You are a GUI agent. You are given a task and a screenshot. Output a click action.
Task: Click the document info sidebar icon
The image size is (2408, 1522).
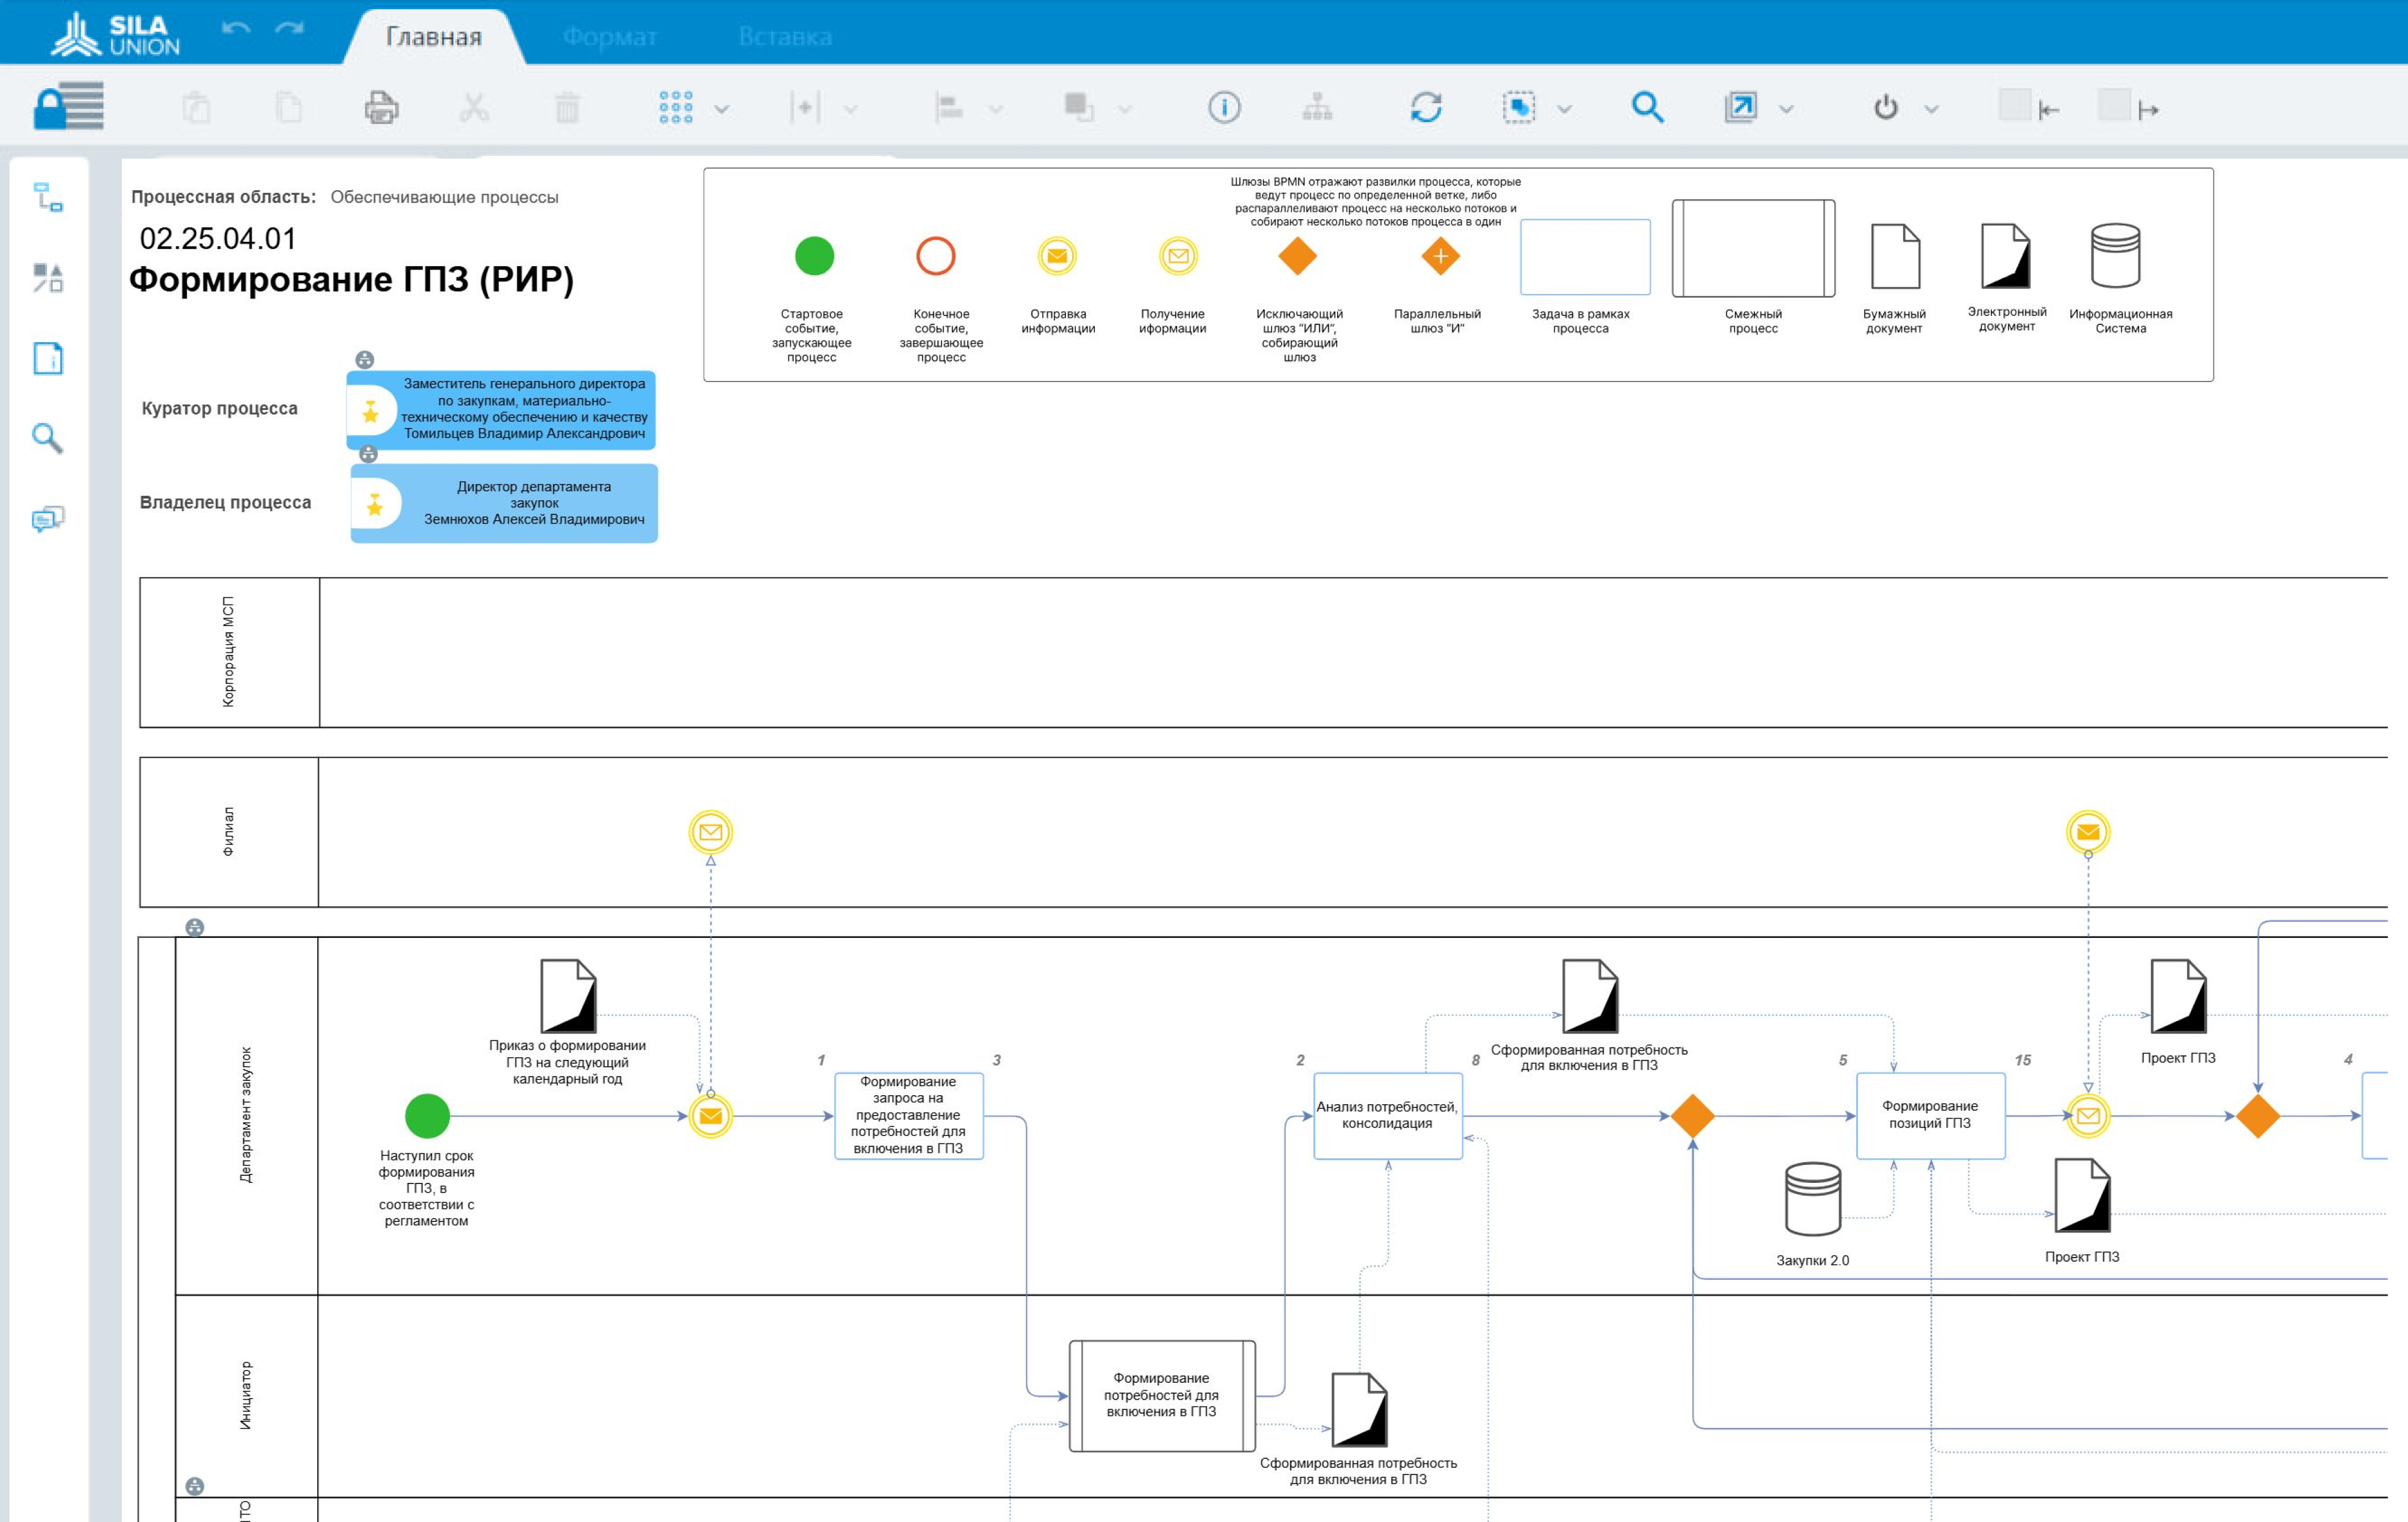tap(48, 358)
